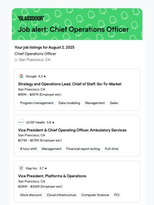This screenshot has height=205, width=154.
Task: Click the Gap Inc. logo icon
Action: [21, 168]
